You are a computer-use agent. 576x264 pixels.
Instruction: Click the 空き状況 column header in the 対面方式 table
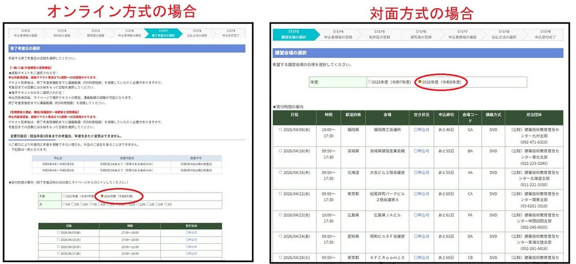(x=421, y=115)
